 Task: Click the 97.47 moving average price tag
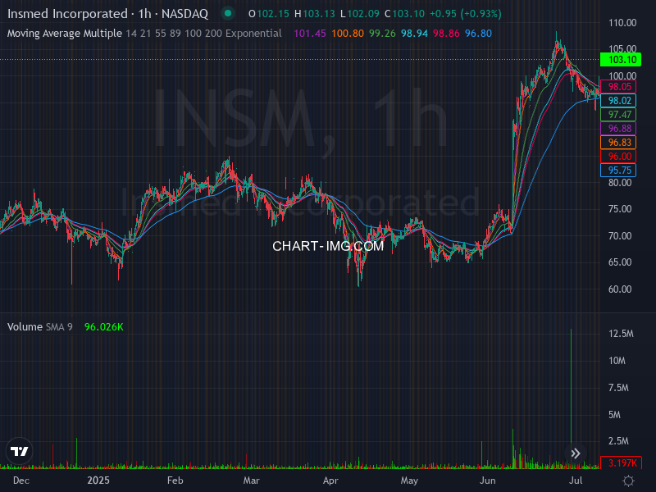(618, 115)
